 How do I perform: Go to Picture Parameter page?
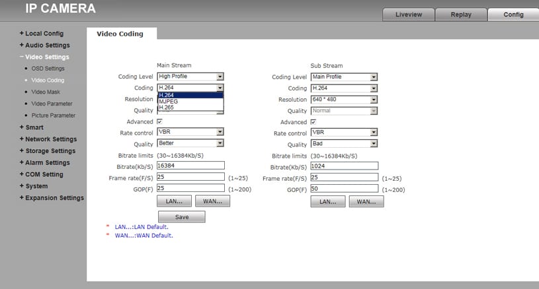53,115
